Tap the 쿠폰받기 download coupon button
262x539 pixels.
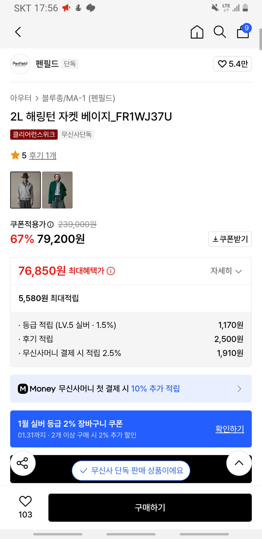pyautogui.click(x=230, y=239)
